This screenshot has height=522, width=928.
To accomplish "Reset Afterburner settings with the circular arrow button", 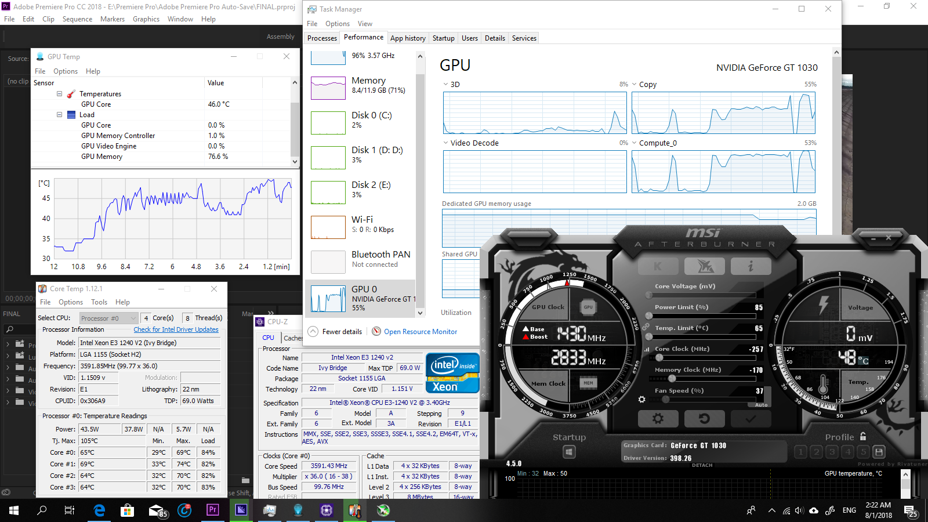I will [x=705, y=418].
